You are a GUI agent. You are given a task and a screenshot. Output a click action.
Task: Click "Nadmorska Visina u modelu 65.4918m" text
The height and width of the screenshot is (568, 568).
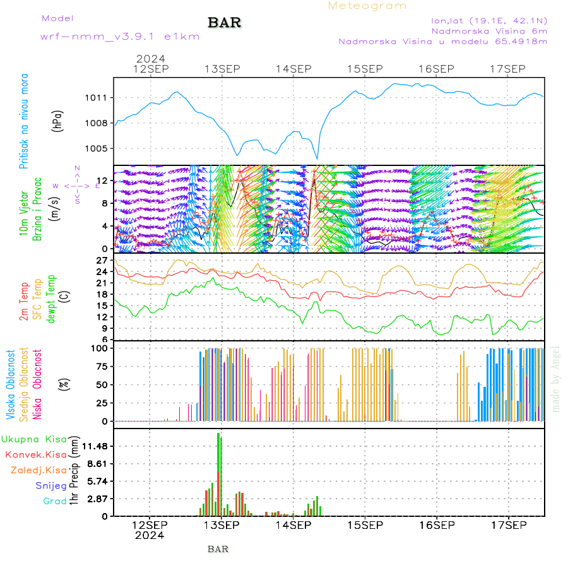click(442, 41)
